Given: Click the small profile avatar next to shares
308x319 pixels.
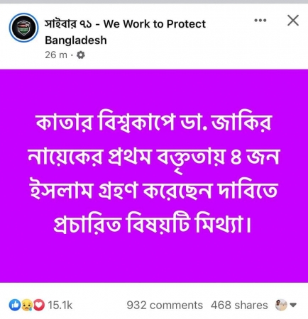Looking at the screenshot, I should coord(281,305).
